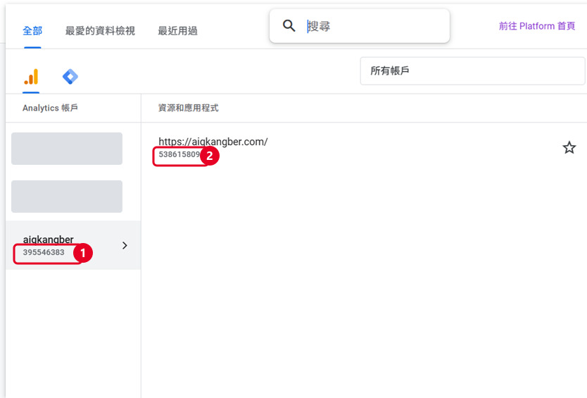Go to 前往 Platform 首頁 link

pos(537,26)
